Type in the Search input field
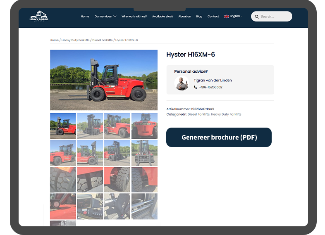This screenshot has width=325, height=235. click(x=275, y=17)
